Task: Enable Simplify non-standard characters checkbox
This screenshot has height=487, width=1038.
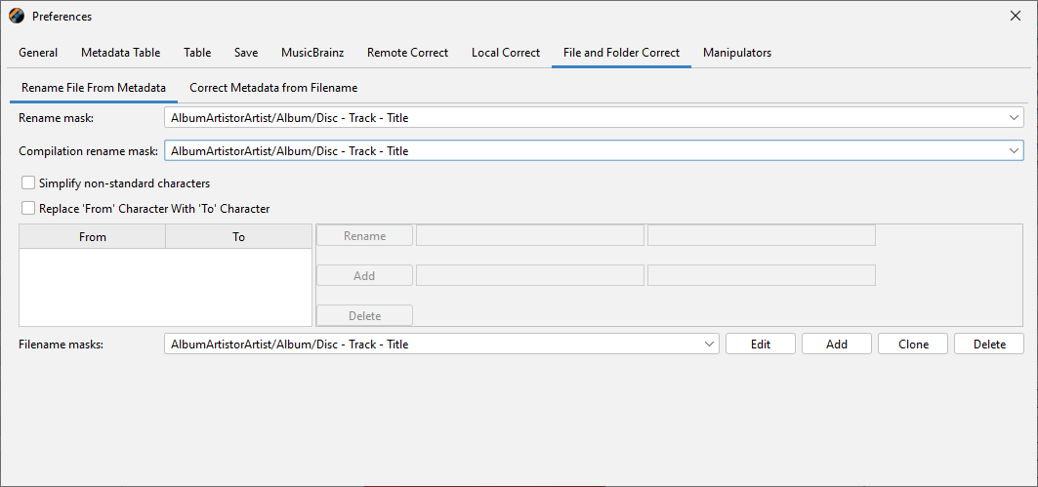Action: [28, 183]
